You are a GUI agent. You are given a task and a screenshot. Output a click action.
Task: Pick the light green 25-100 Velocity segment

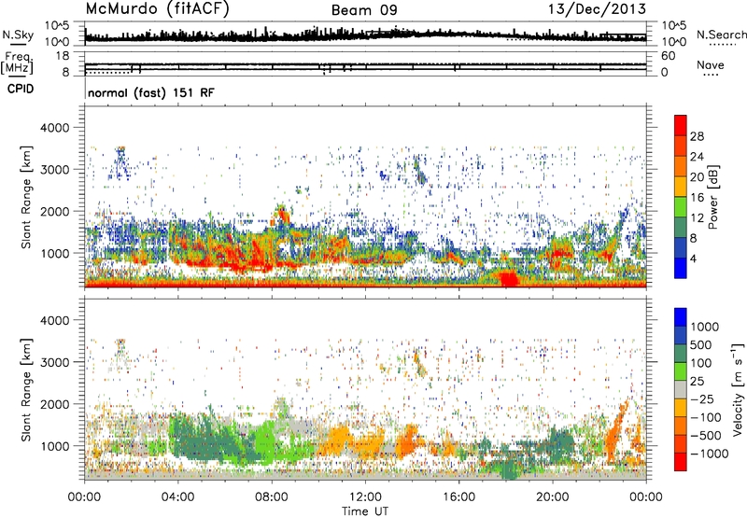[681, 371]
